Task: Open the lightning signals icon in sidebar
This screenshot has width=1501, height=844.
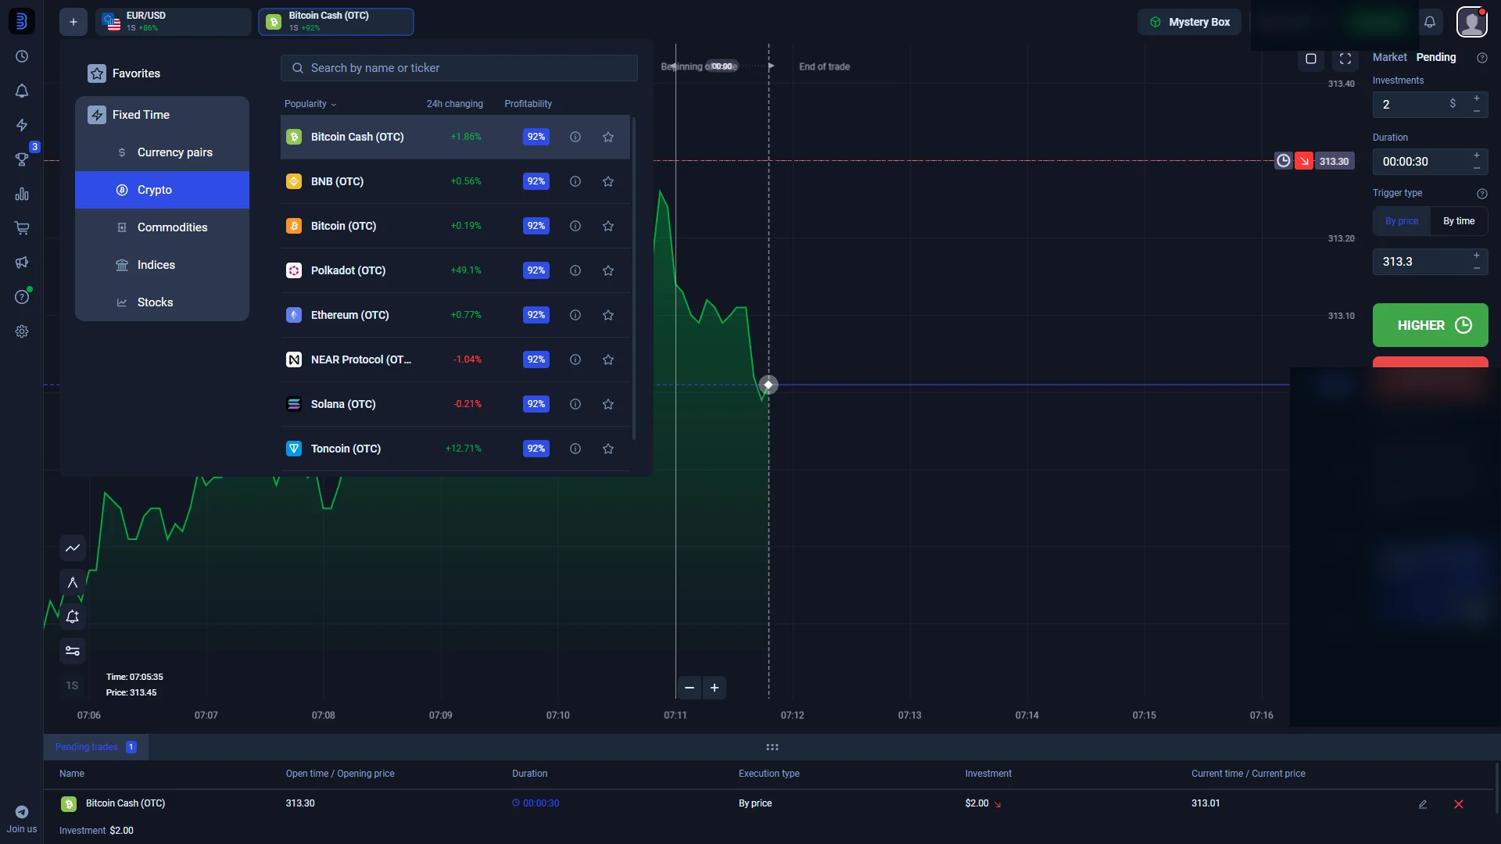Action: pos(22,125)
